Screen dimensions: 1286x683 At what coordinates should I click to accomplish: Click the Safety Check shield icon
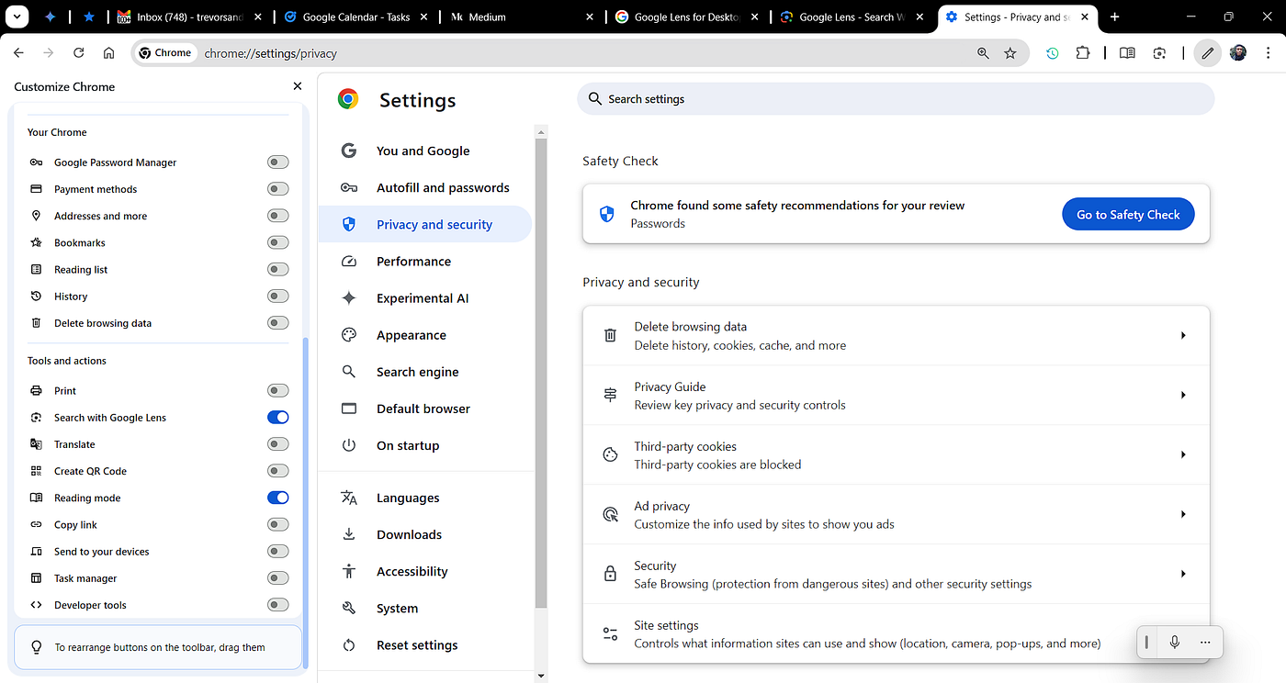click(x=606, y=214)
